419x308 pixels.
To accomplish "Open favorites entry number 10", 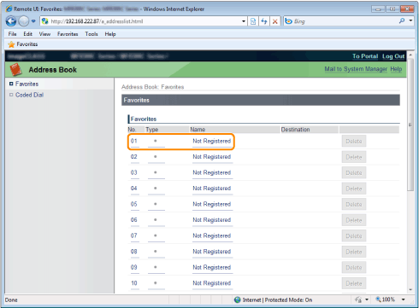I will 134,283.
